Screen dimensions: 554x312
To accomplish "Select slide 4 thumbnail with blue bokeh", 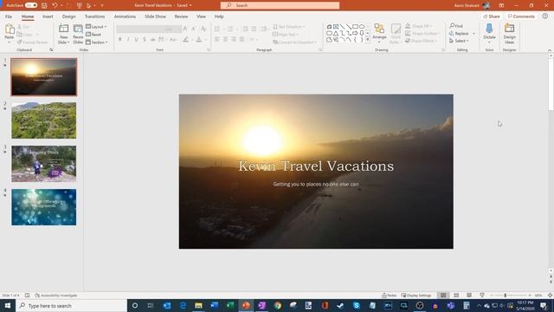I will (44, 207).
